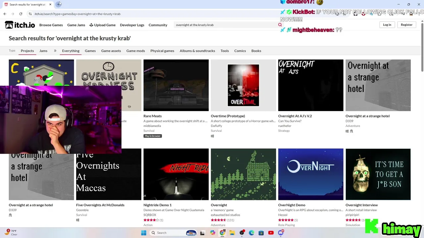Launch Copilot from the taskbar
This screenshot has width=424, height=238.
212,233
